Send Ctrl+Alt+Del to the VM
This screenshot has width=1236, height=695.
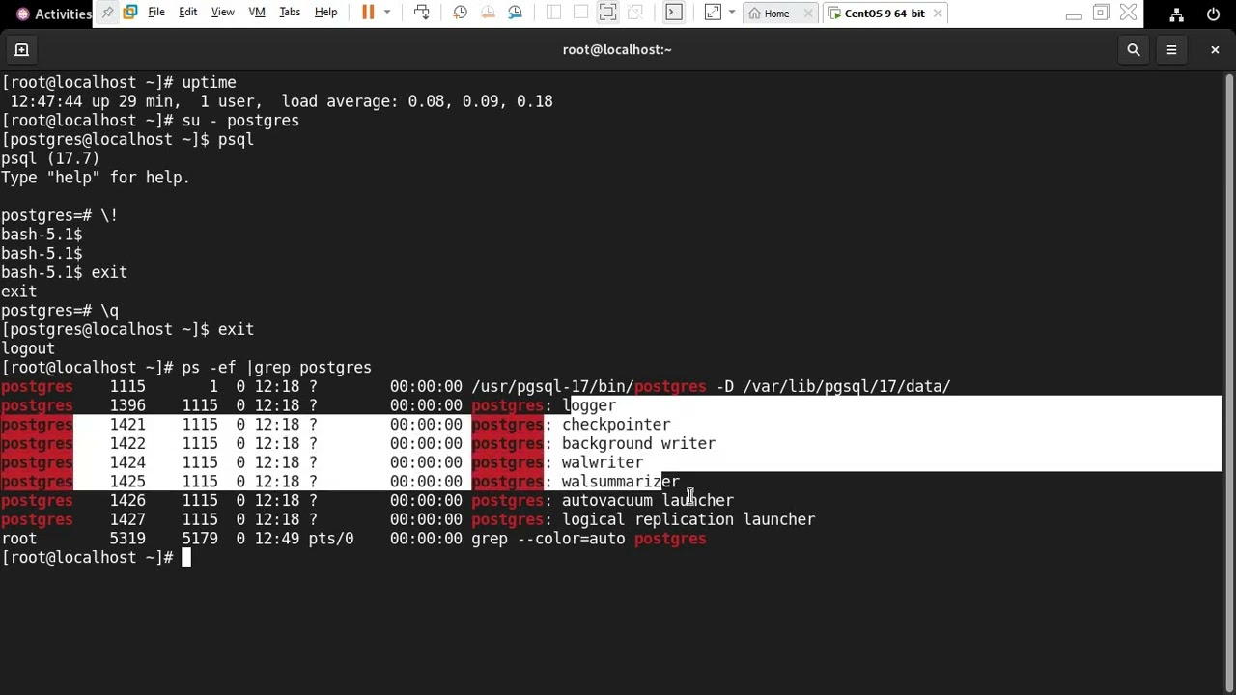coord(422,13)
